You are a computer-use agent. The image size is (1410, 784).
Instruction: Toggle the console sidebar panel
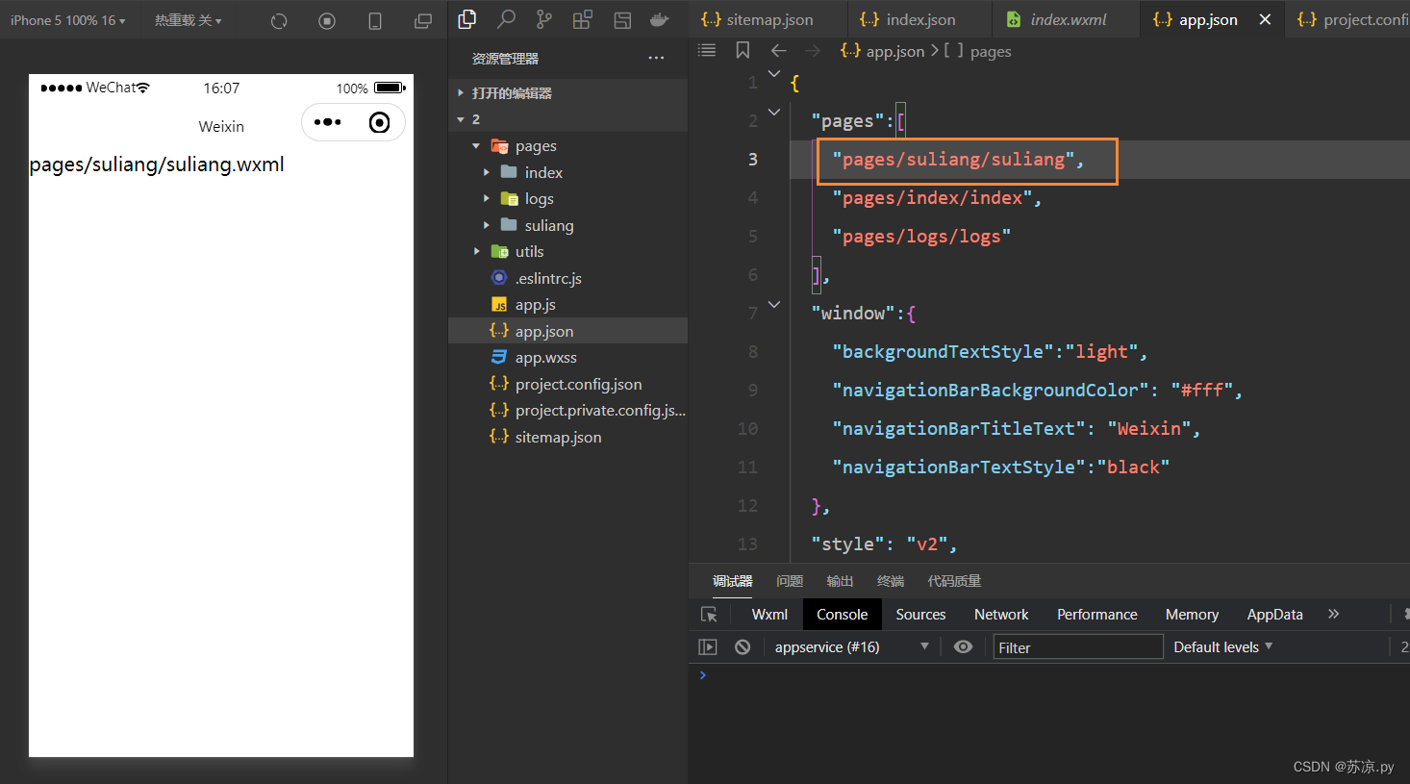click(708, 647)
